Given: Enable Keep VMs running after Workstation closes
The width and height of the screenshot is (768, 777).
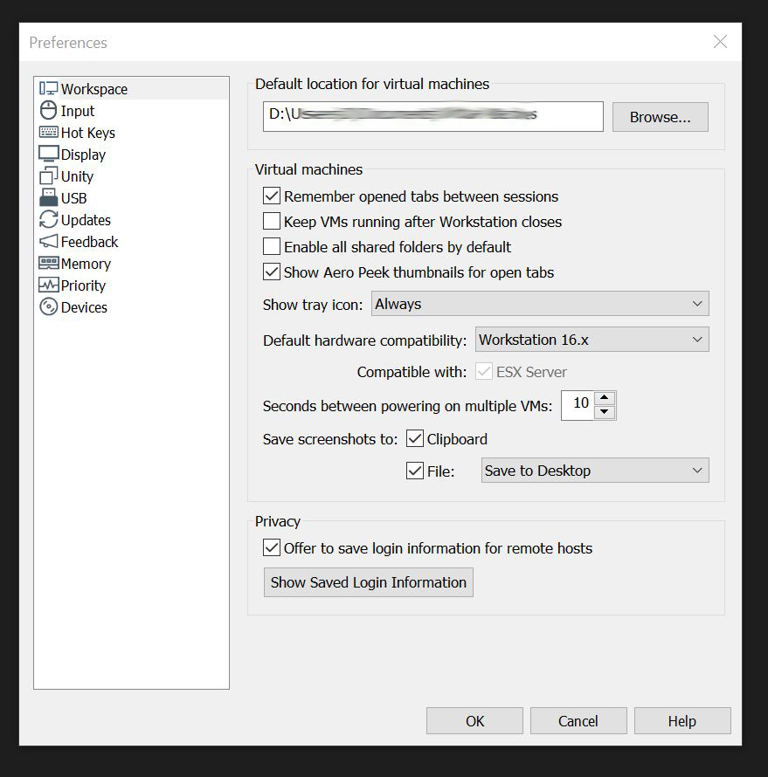Looking at the screenshot, I should pos(272,222).
